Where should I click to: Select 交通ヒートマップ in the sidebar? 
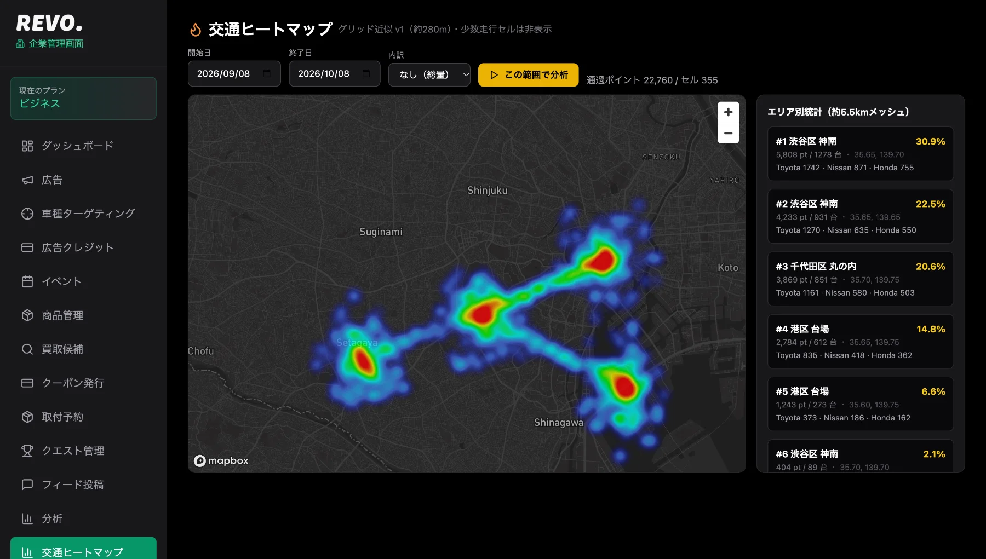pyautogui.click(x=83, y=549)
